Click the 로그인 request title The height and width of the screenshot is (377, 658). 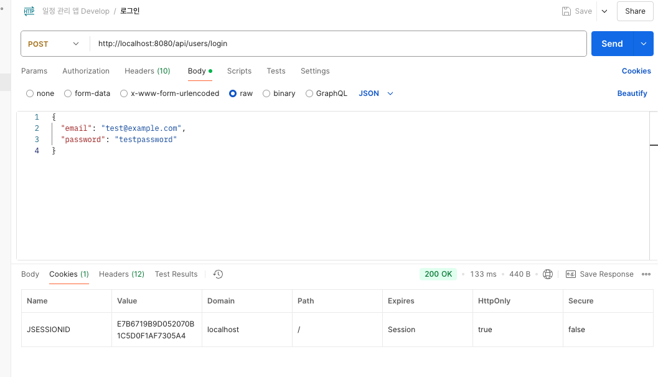129,11
